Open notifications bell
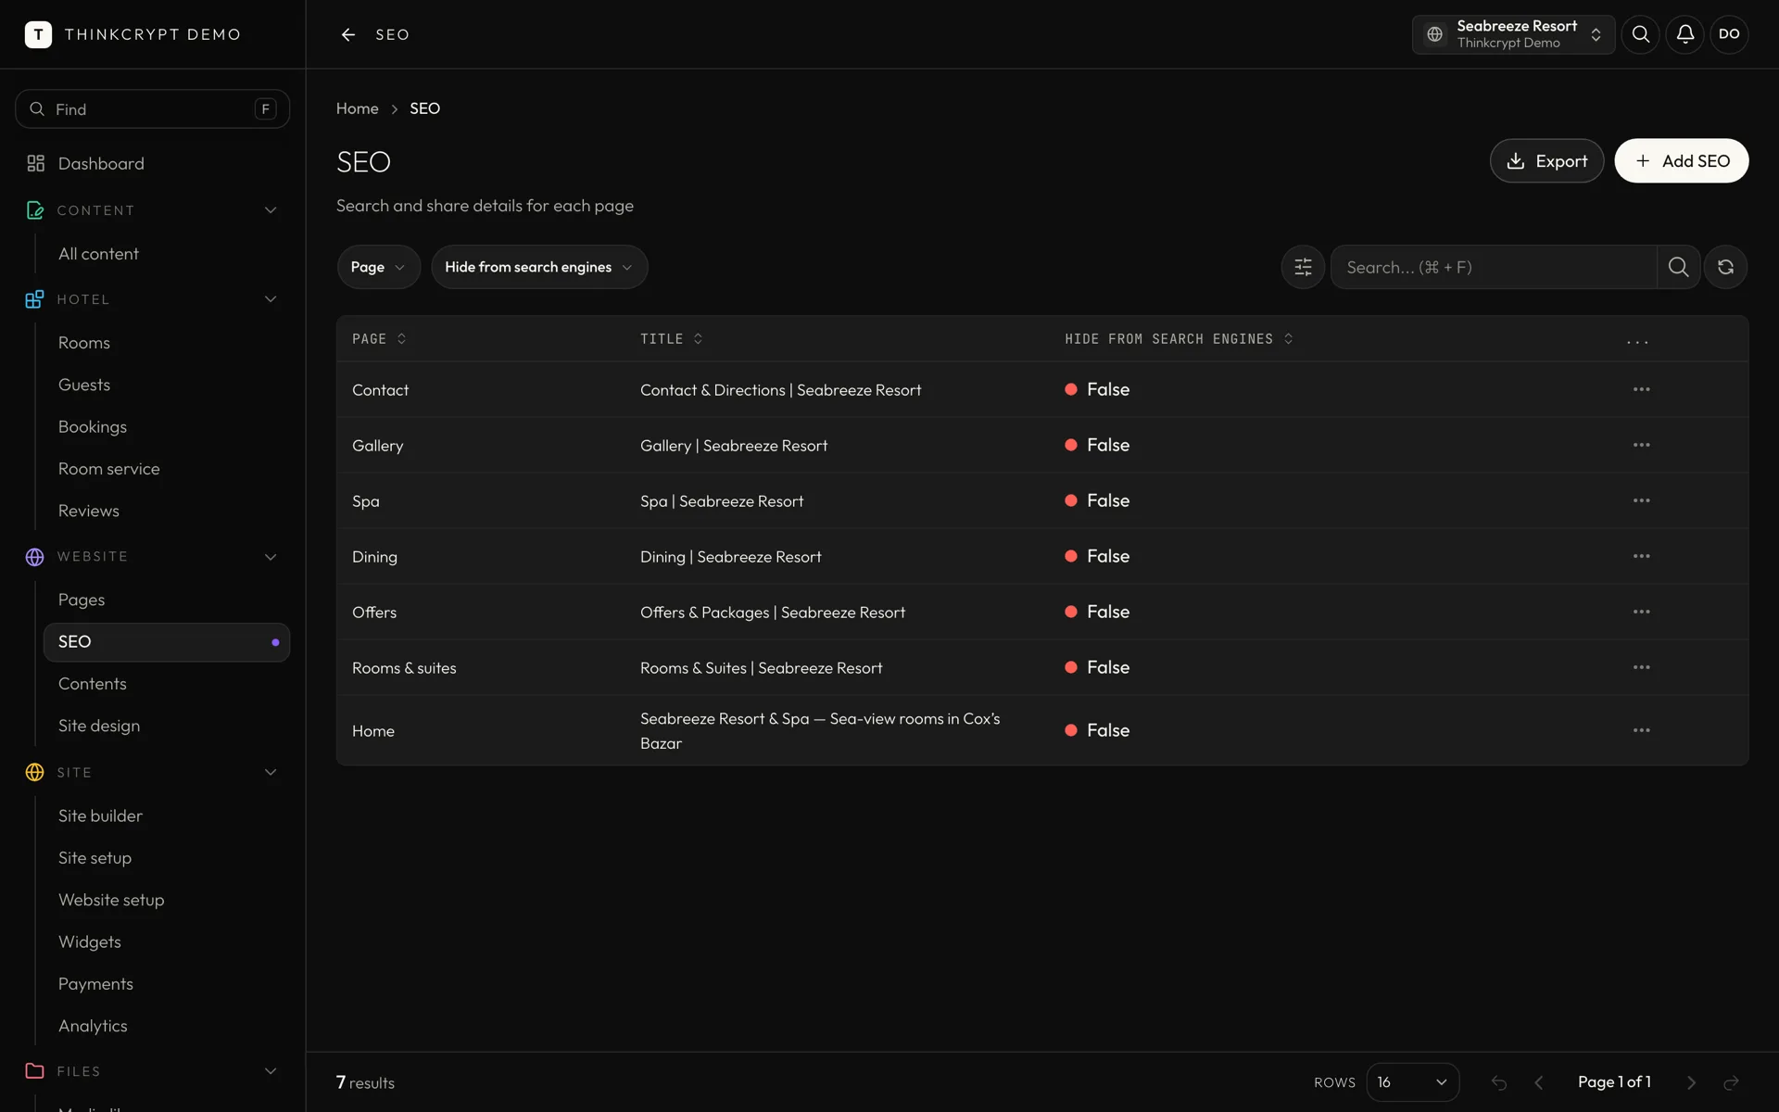The width and height of the screenshot is (1779, 1112). coord(1684,34)
